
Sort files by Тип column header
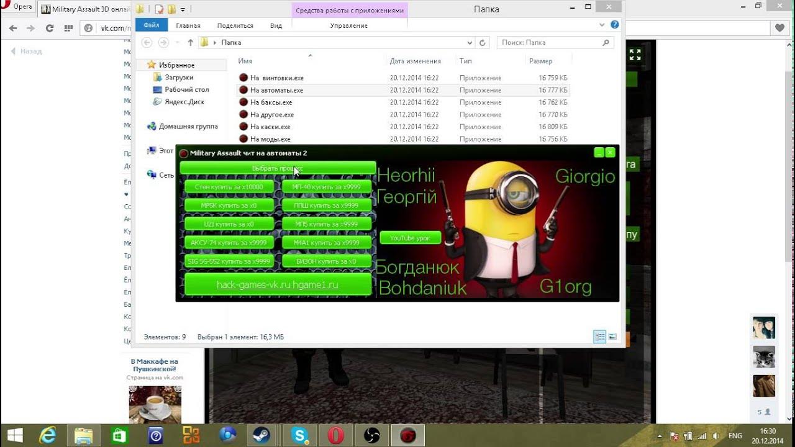(466, 61)
